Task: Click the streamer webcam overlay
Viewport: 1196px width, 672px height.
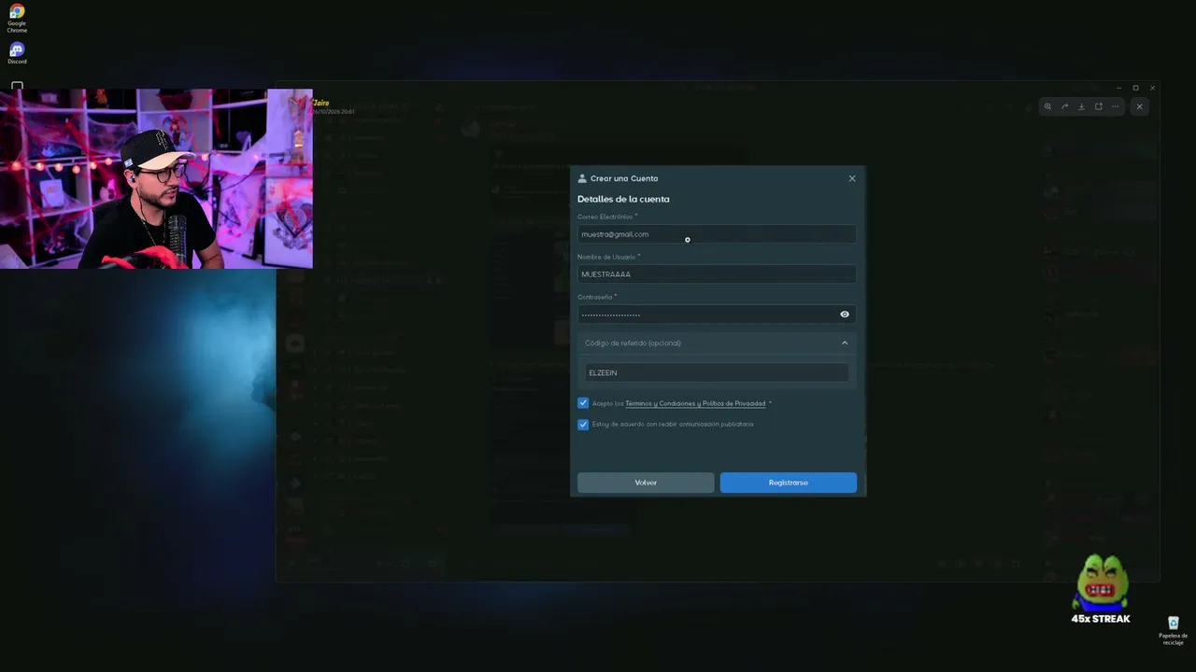Action: point(156,178)
